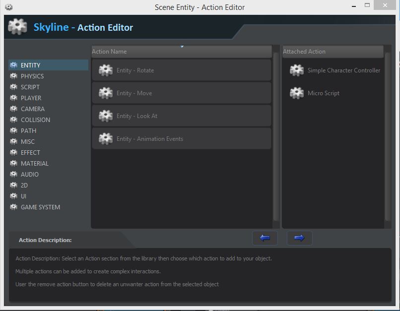This screenshot has width=400, height=311.
Task: Click the gear icon beside MATERIAL
Action: tap(13, 163)
